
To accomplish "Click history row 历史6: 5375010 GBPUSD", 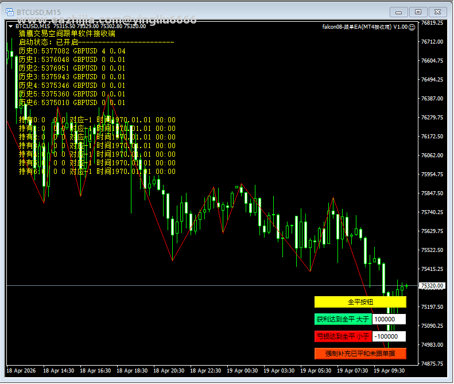I will coord(72,103).
